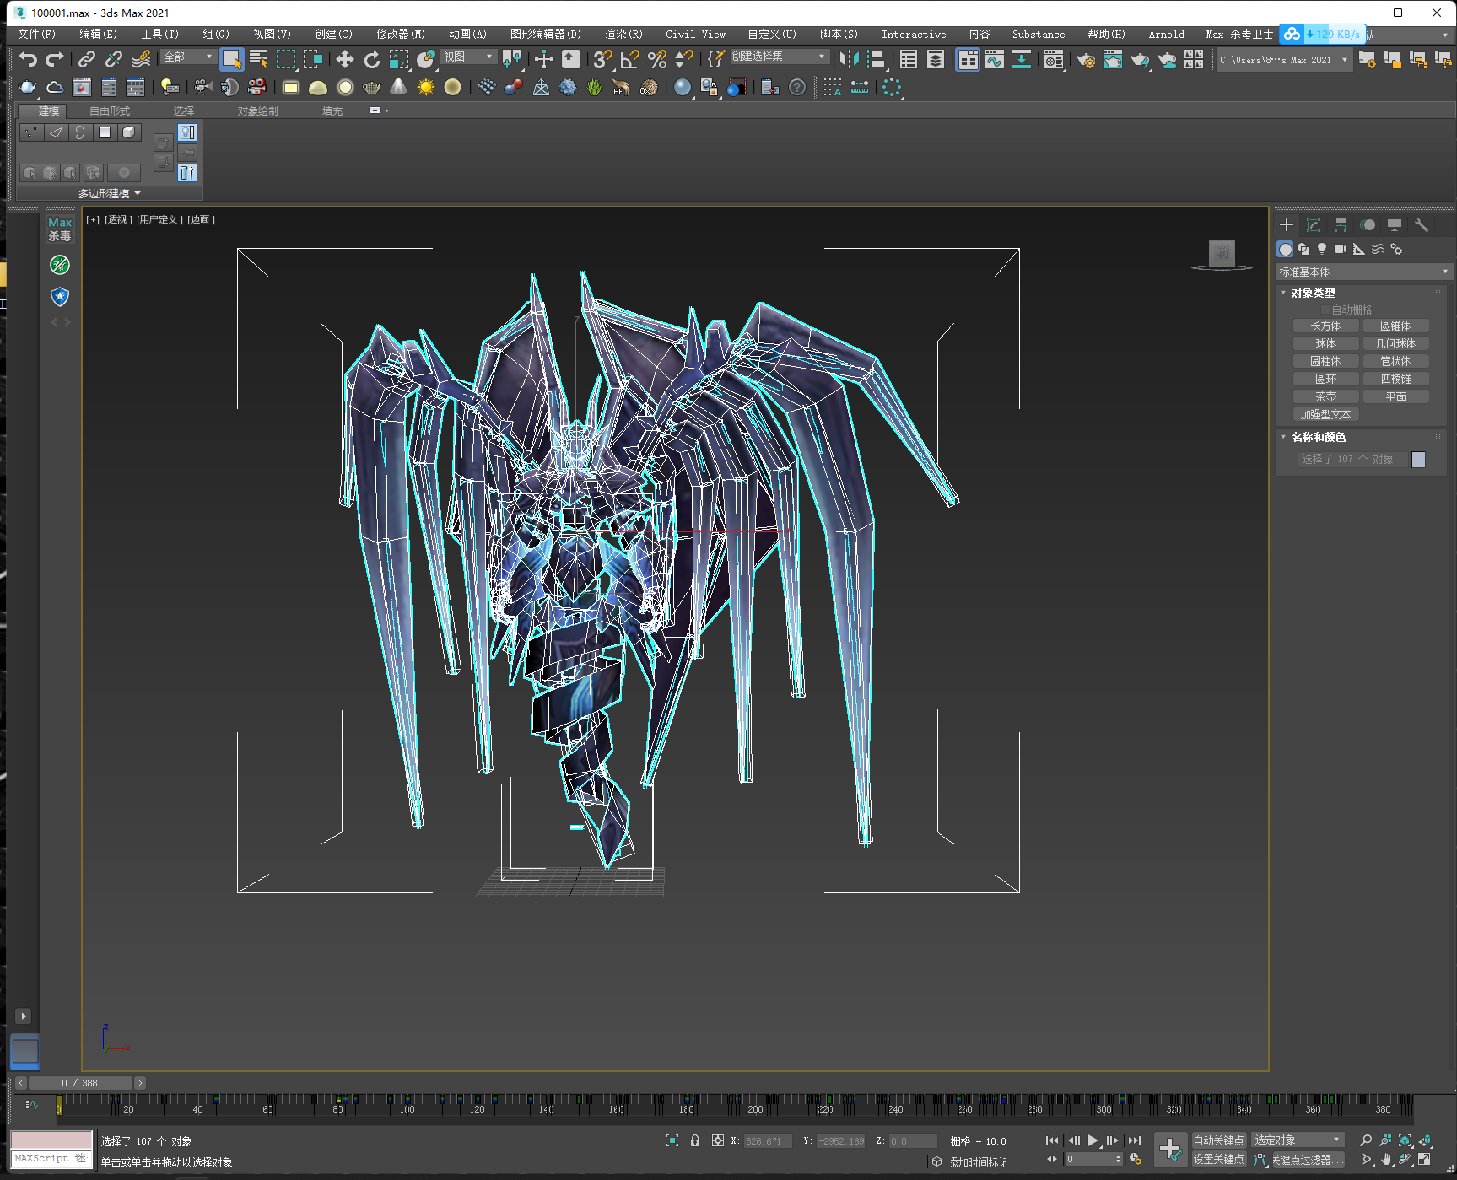Open the Hierarchy panel tab icon
This screenshot has height=1180, width=1457.
pyautogui.click(x=1341, y=225)
